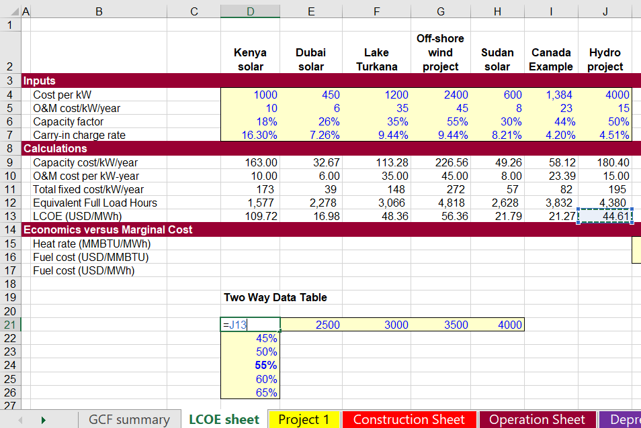
Task: Select row 21 header
Action: coord(10,325)
